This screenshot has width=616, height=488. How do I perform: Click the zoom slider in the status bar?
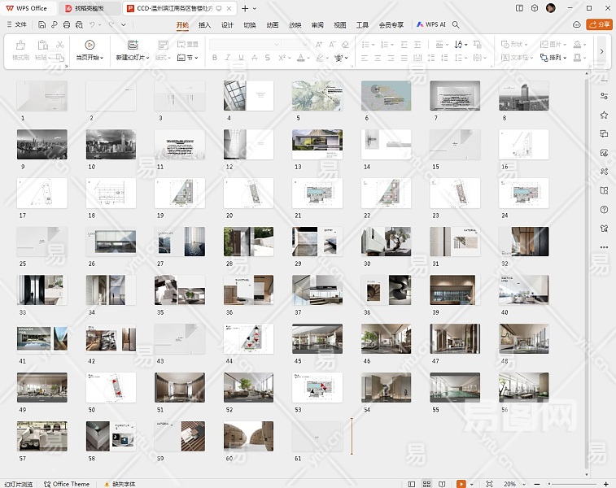click(570, 484)
